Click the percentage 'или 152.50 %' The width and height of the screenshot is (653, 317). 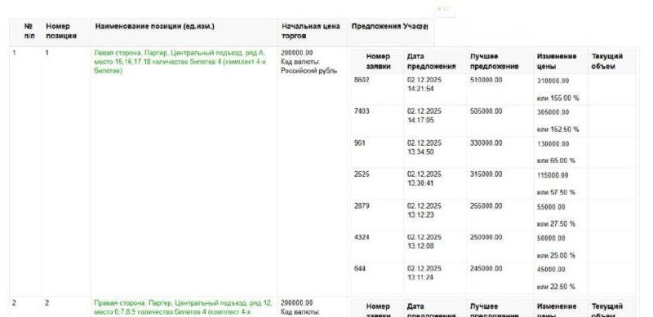(557, 130)
